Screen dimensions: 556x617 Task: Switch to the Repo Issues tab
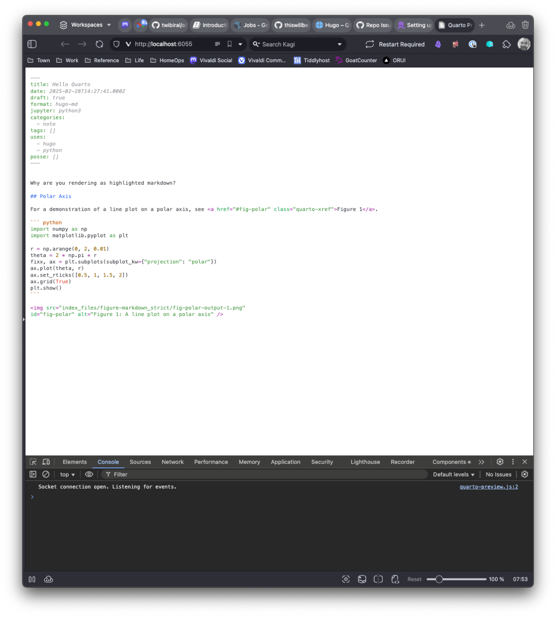(x=373, y=25)
